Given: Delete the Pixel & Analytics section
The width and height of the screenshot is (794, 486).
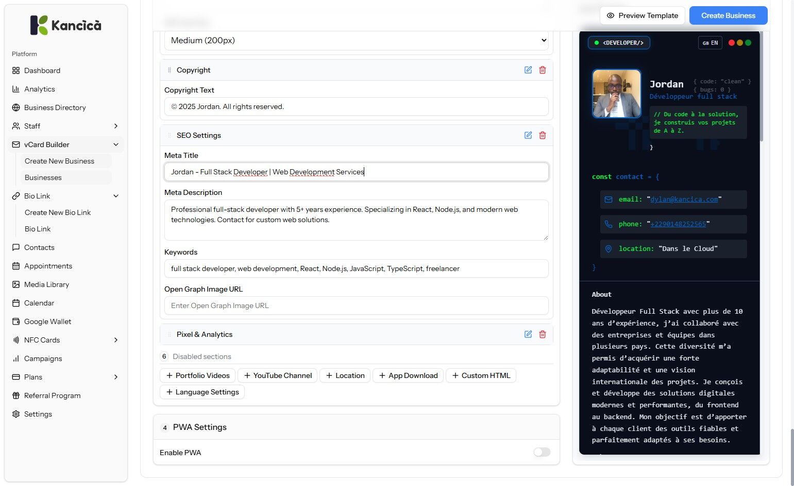Looking at the screenshot, I should click(x=543, y=334).
